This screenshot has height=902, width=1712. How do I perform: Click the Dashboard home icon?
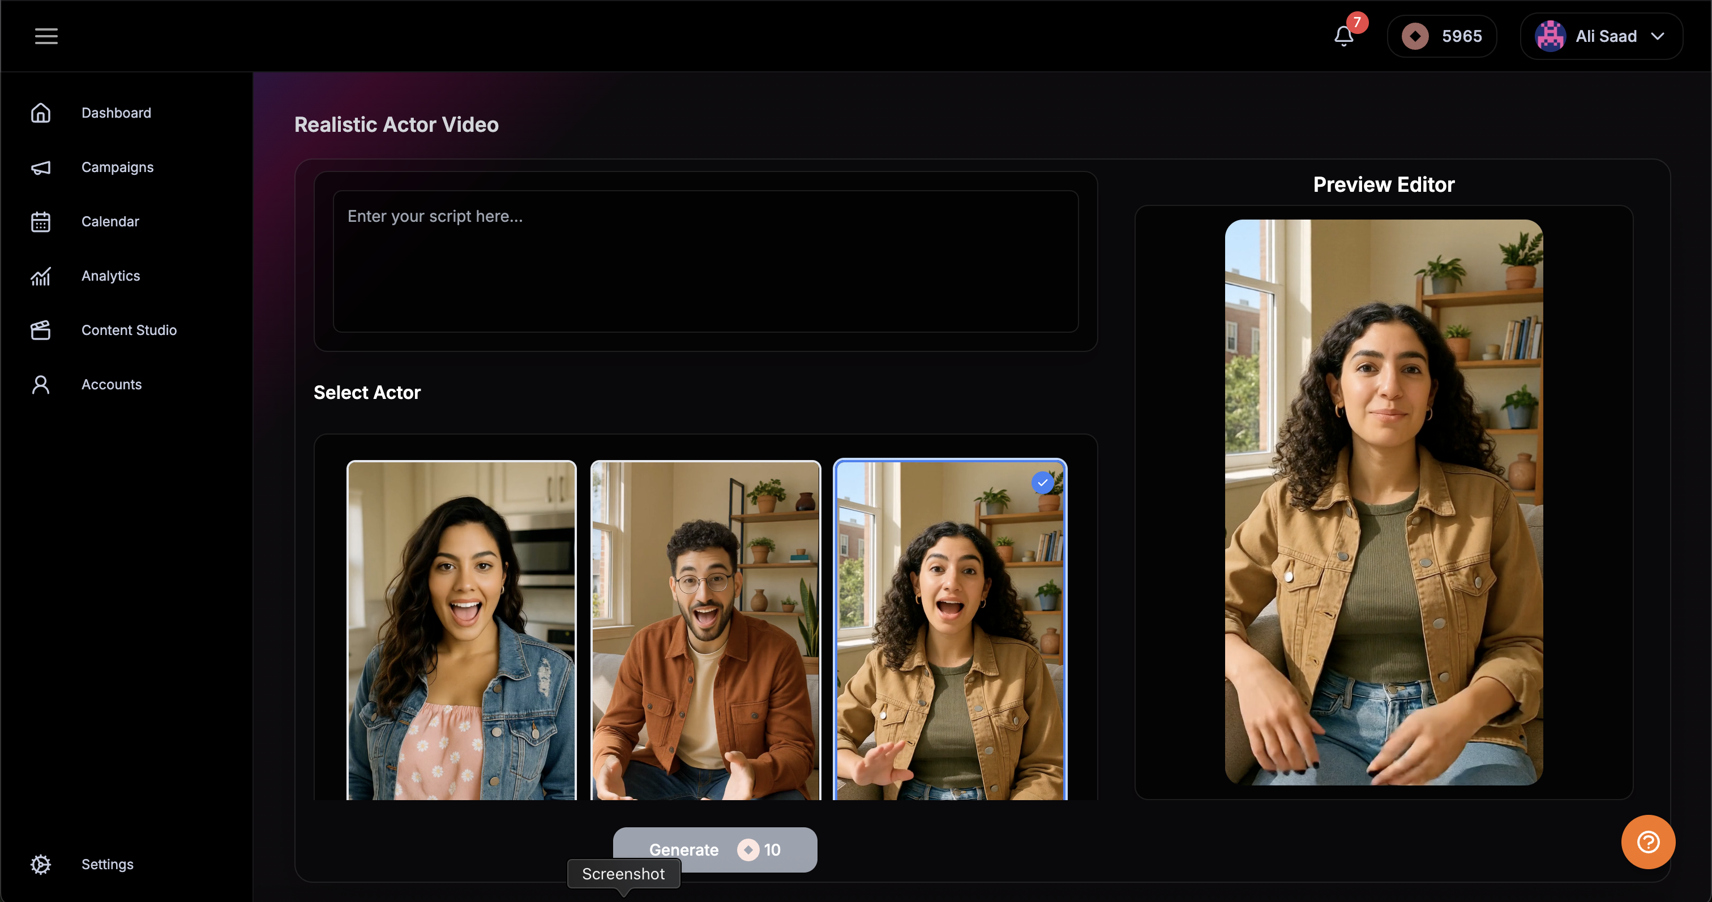(x=41, y=113)
